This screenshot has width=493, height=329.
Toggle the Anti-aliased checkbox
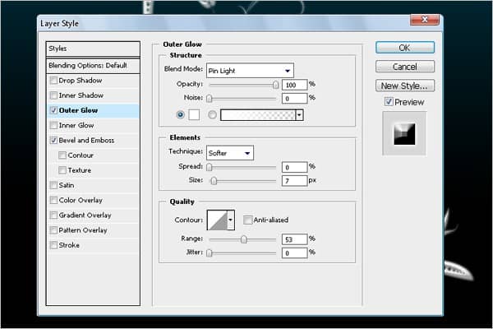[x=248, y=220]
